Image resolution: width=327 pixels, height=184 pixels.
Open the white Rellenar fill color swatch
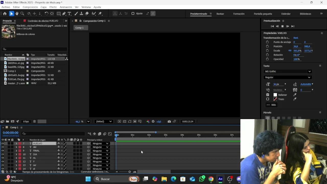pyautogui.click(x=275, y=95)
